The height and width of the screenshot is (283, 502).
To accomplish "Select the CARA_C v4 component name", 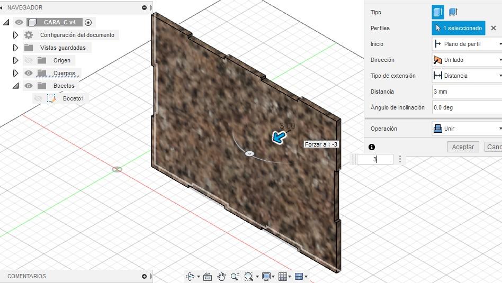I will point(59,22).
